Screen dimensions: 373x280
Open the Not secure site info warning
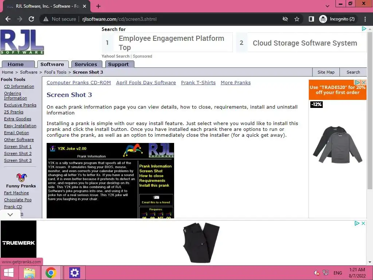coord(60,19)
